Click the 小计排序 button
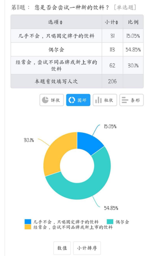Screen dimensions: 153x256 (x=87, y=248)
